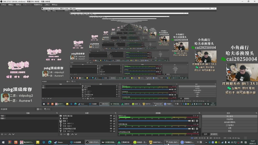Show the 文本 (GDI+) 4 source eye
The image size is (258, 145).
[111, 131]
